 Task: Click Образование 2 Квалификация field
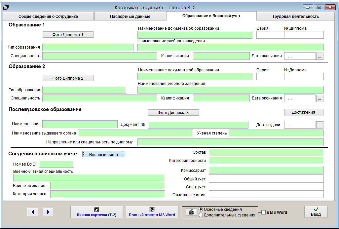point(221,98)
